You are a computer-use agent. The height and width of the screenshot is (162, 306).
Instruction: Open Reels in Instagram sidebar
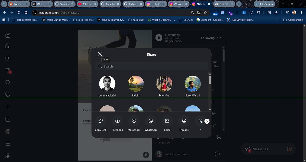pos(8,58)
